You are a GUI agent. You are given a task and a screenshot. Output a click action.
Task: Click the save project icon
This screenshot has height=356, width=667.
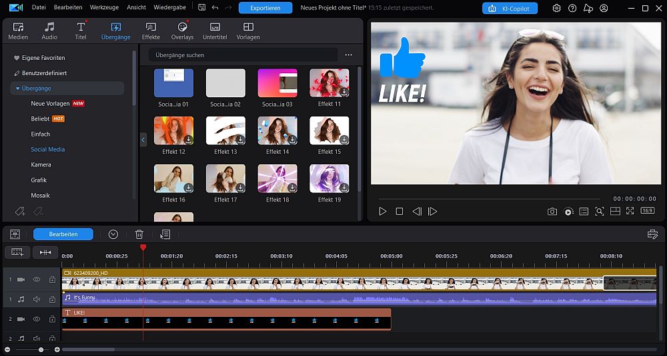click(x=201, y=7)
